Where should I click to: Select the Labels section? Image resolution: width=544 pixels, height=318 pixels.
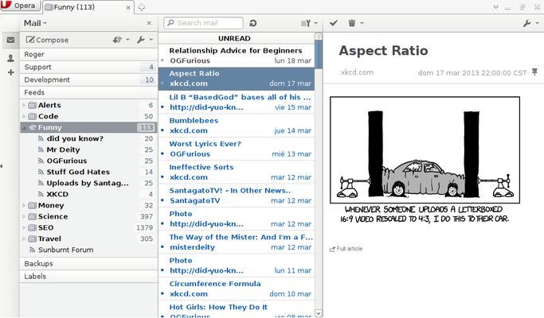(88, 277)
